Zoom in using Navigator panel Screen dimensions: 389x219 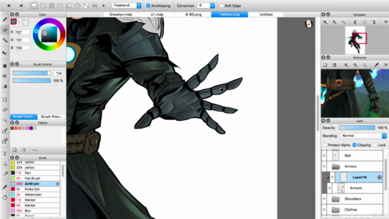click(325, 22)
